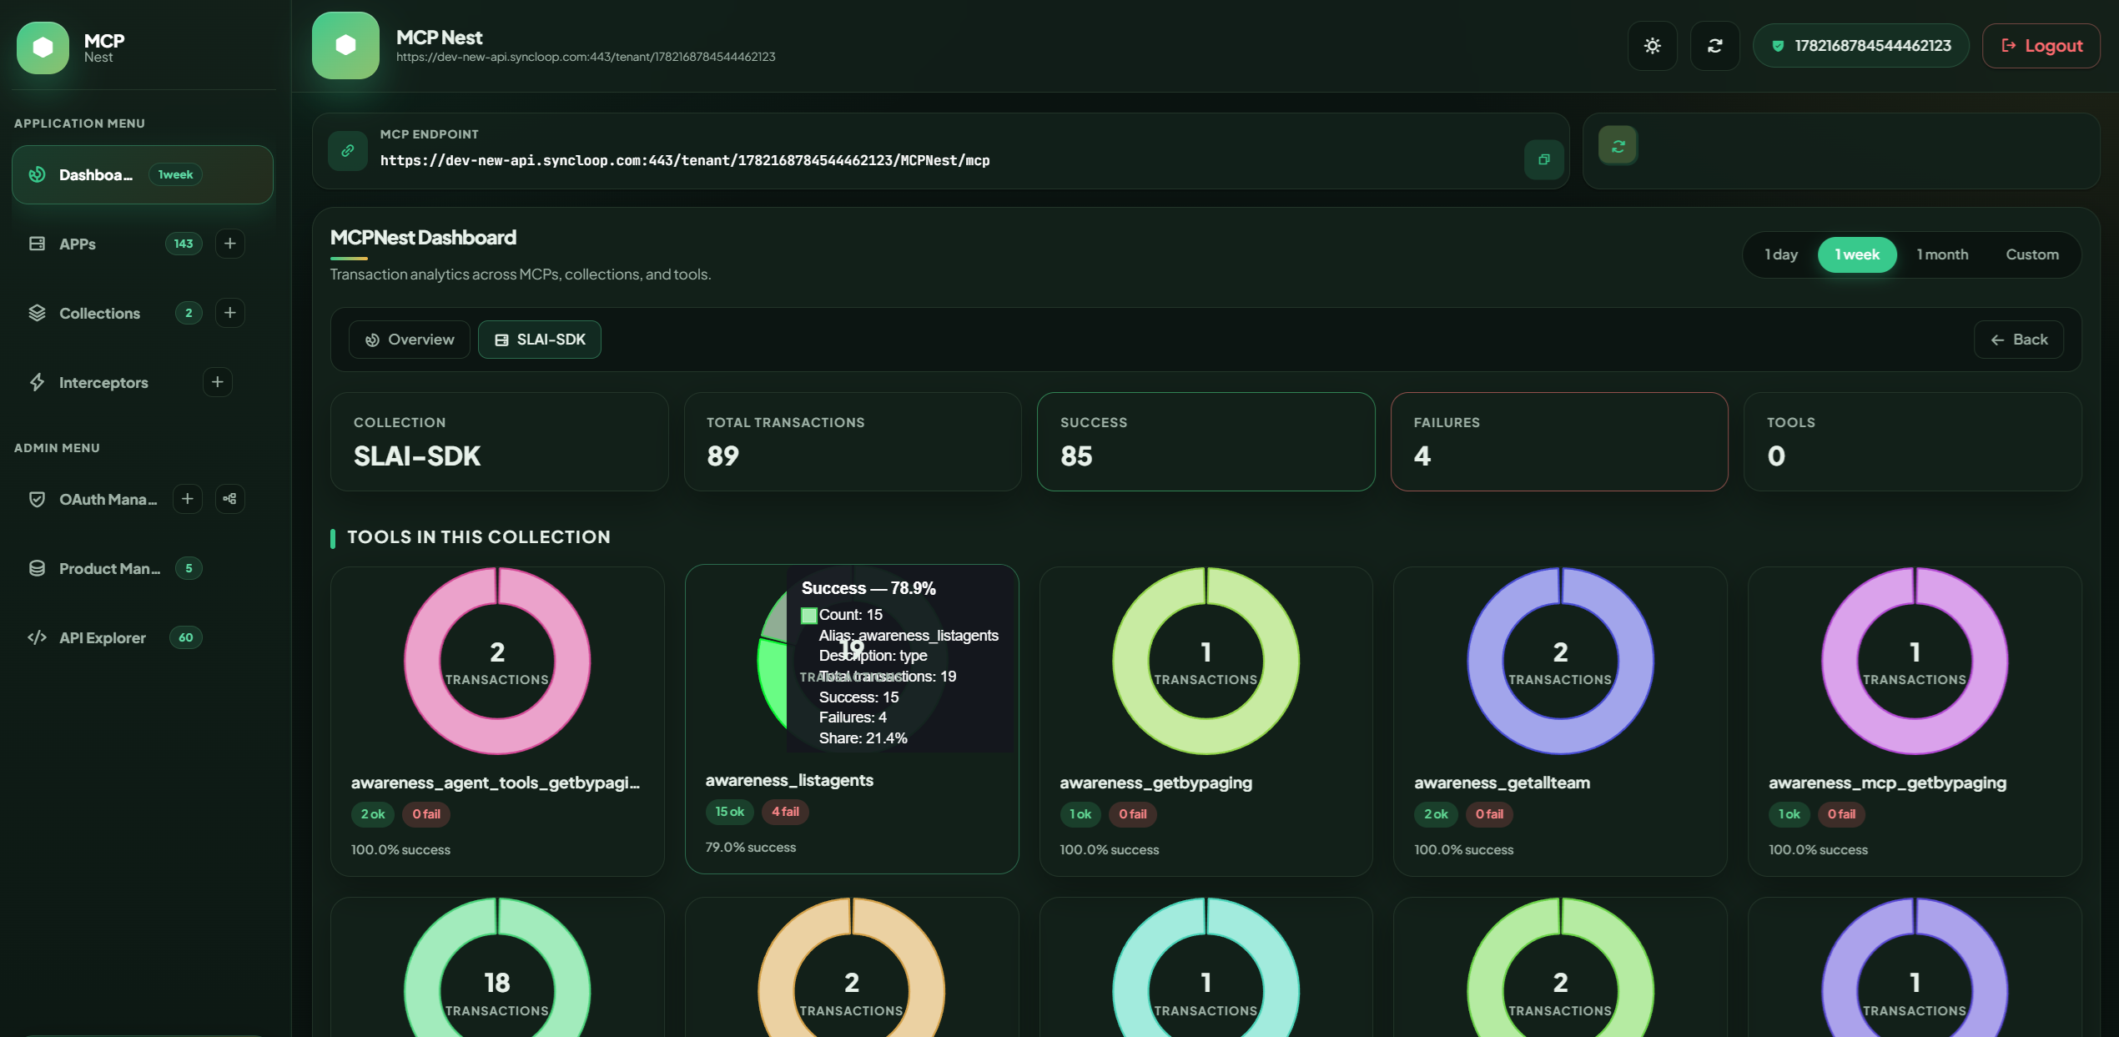
Task: Click the MCP endpoint link icon
Action: coord(348,151)
